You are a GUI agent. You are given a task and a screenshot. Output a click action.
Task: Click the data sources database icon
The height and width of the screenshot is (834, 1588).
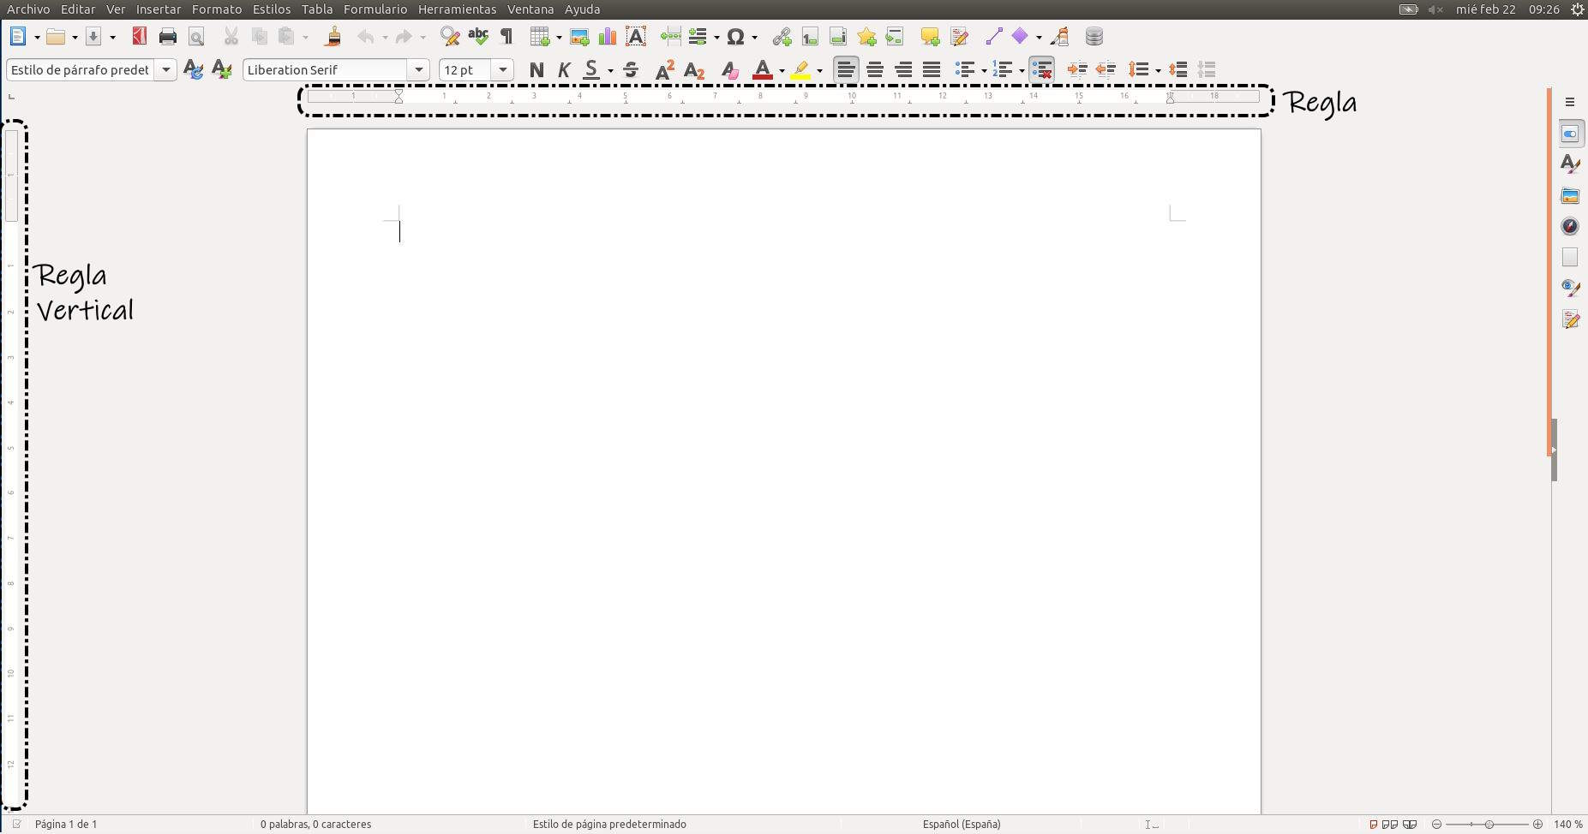[1094, 37]
